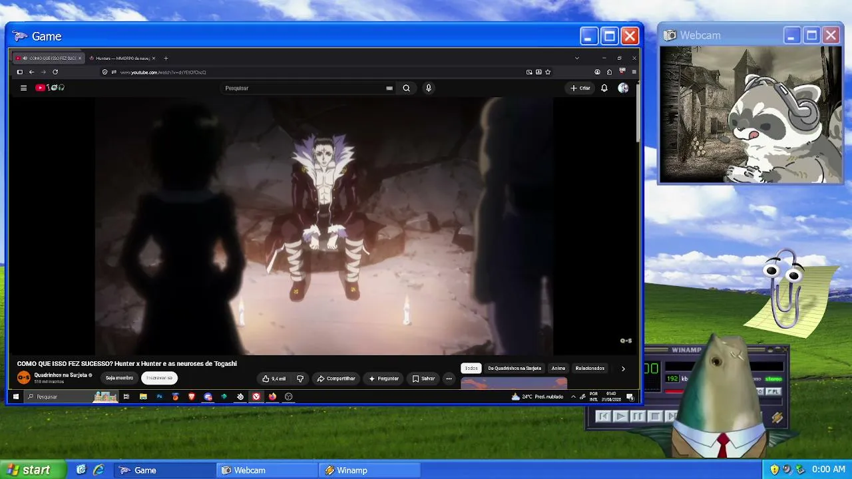
Task: Go back using the browser back arrow
Action: (31, 72)
